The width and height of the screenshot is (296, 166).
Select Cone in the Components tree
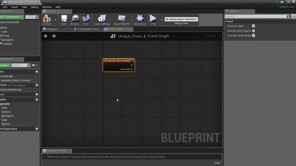pos(6,36)
